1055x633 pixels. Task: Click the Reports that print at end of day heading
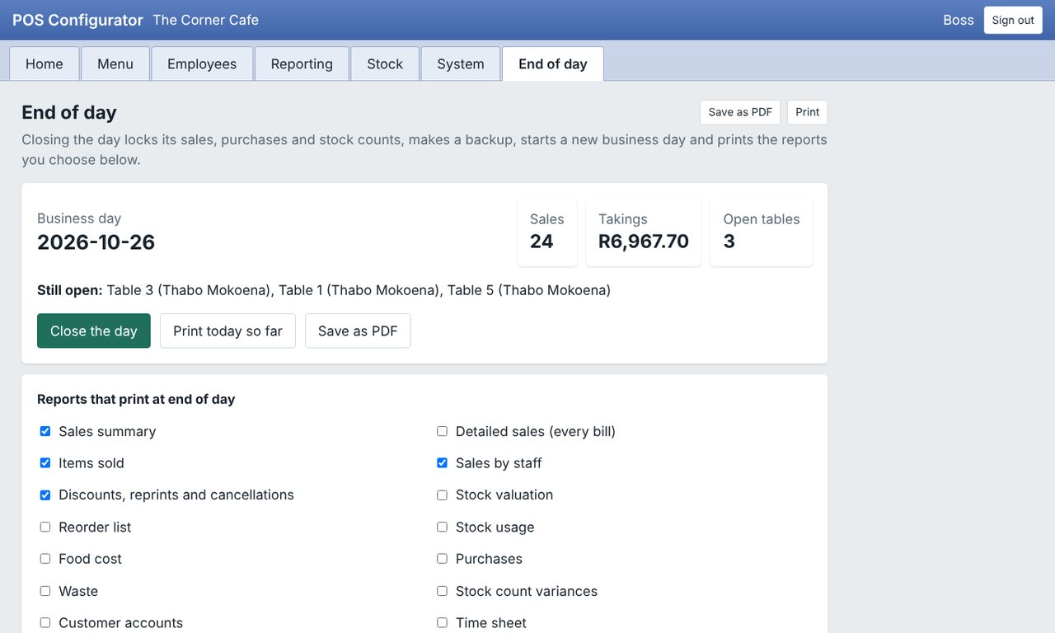[x=136, y=399]
